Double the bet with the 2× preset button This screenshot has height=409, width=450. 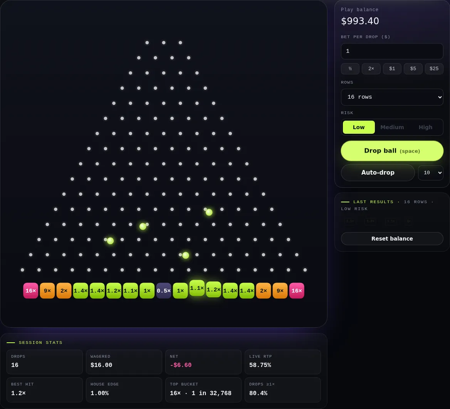[x=371, y=69]
